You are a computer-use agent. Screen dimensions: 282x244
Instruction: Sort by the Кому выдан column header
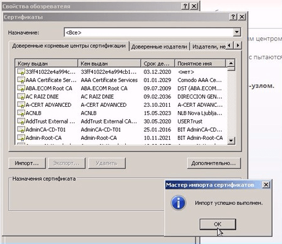coord(46,63)
